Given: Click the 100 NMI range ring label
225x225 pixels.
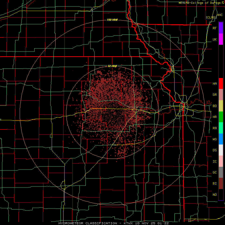Looking at the screenshot, I should pyautogui.click(x=112, y=20).
